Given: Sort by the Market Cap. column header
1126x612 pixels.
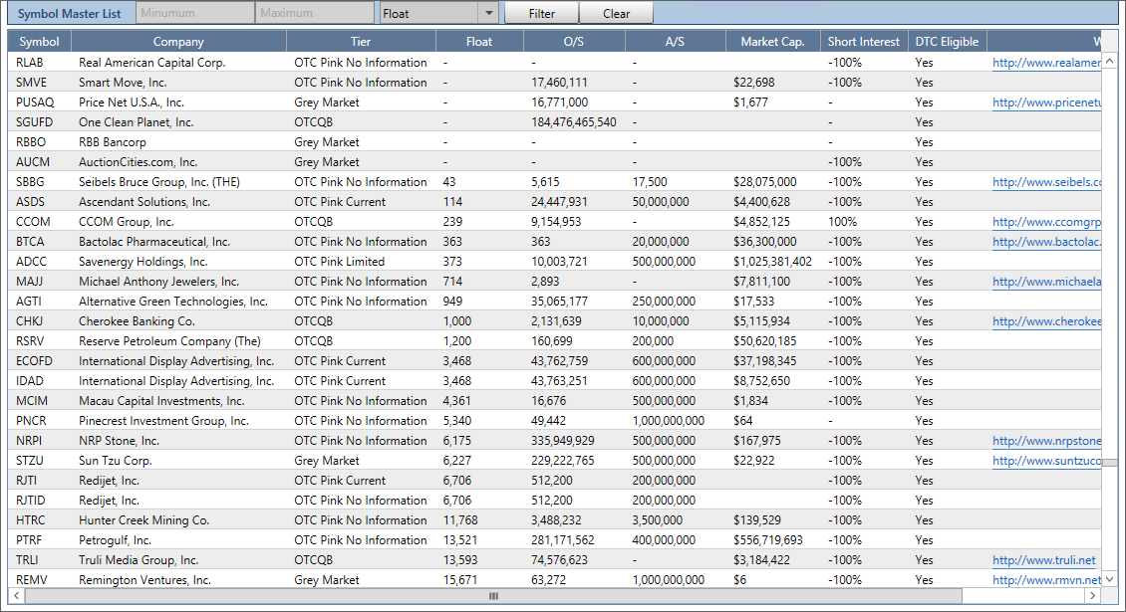Looking at the screenshot, I should (x=772, y=42).
